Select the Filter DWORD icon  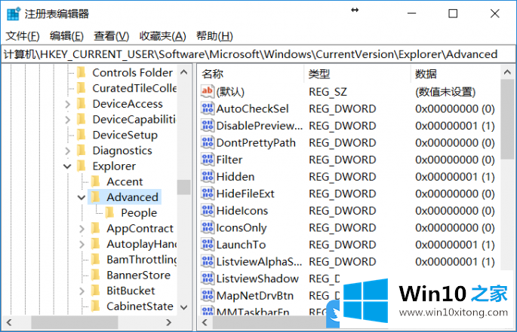207,160
